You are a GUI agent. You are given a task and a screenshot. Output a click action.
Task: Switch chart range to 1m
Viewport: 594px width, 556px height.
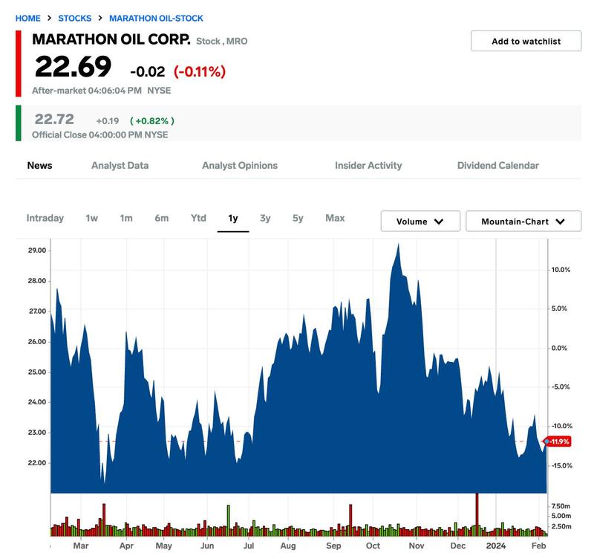click(126, 218)
